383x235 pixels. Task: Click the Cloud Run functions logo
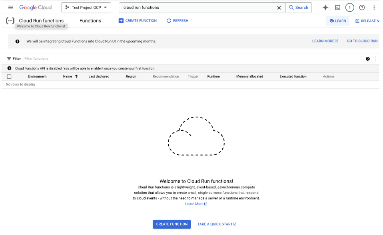pyautogui.click(x=9, y=20)
